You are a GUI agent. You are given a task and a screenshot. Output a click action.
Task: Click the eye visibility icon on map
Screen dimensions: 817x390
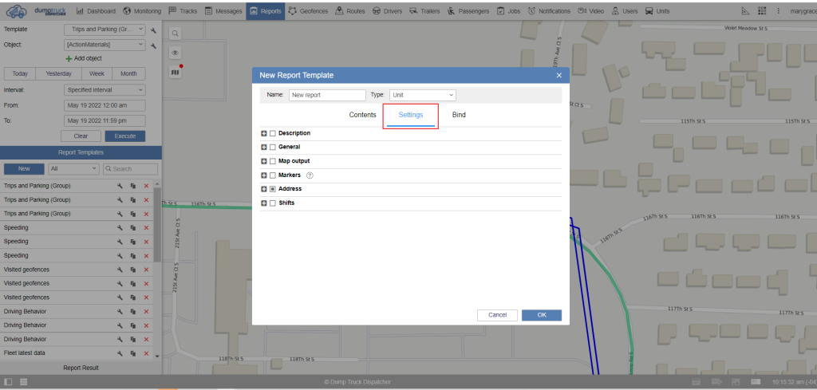(176, 53)
